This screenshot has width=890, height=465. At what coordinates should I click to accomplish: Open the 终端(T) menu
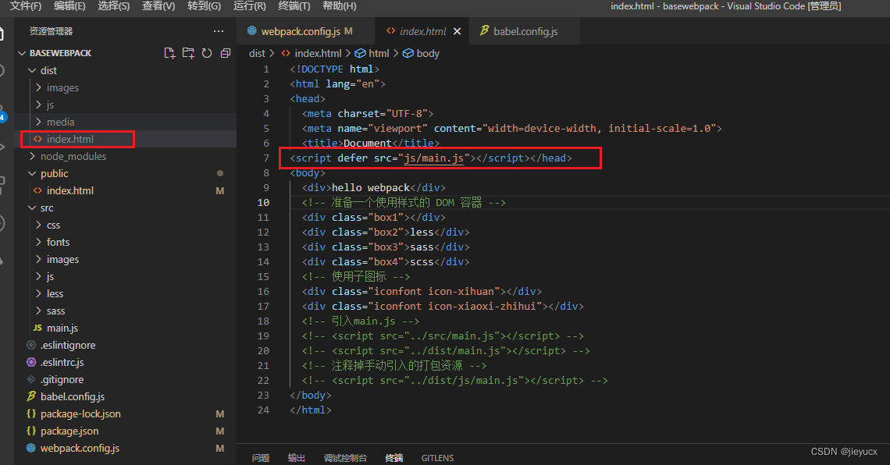coord(294,5)
